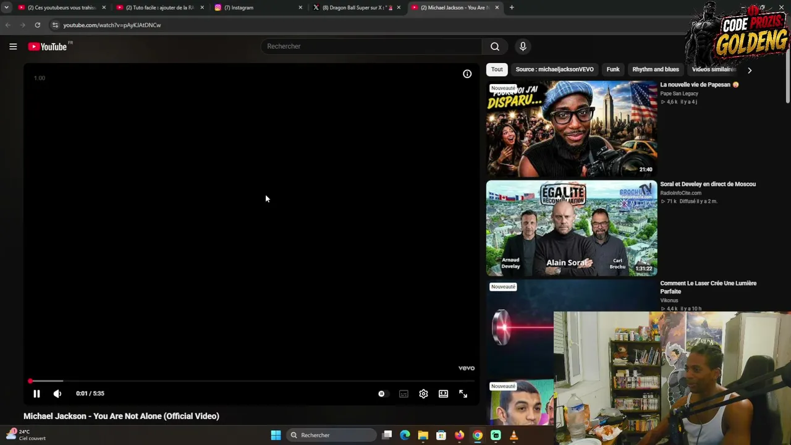Close the Tuto facile tab
Image resolution: width=791 pixels, height=445 pixels.
(202, 7)
